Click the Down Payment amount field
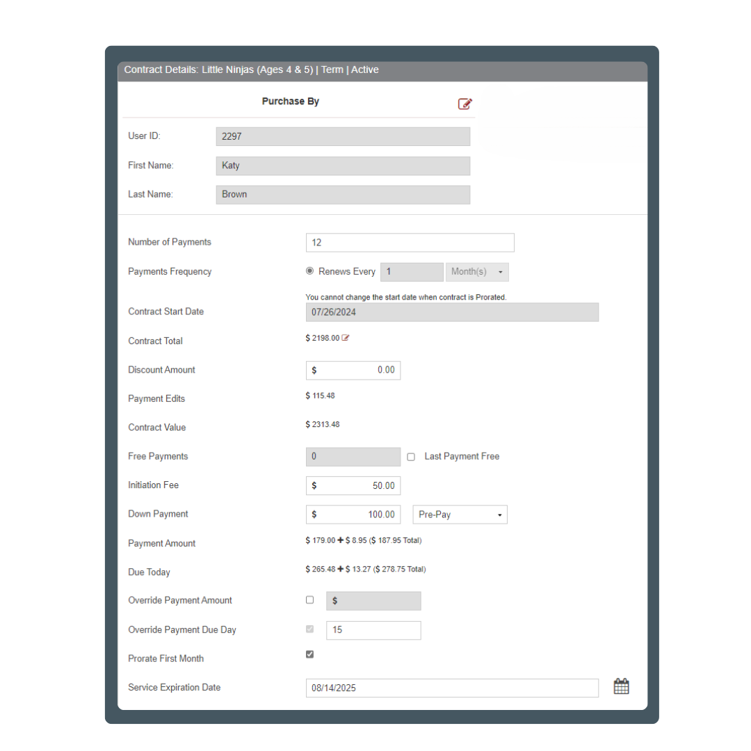This screenshot has height=751, width=751. click(x=353, y=515)
